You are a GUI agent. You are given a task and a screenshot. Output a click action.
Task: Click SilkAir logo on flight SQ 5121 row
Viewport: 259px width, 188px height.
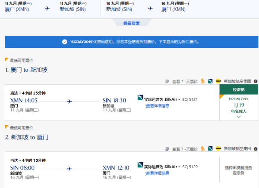coord(140,98)
